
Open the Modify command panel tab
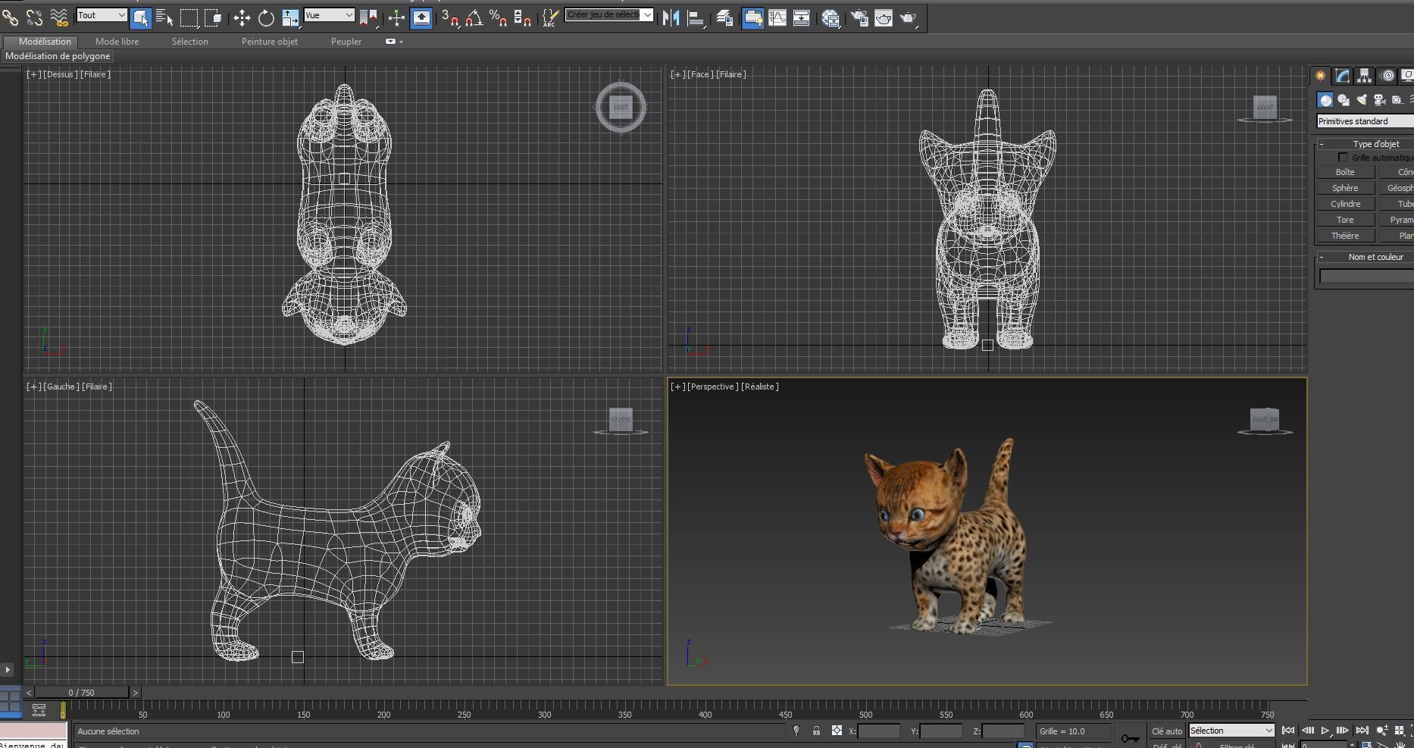(1342, 76)
